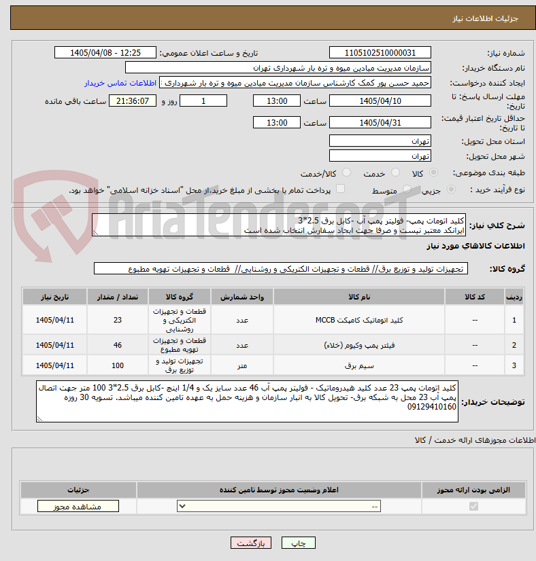Click response deadline date 1405/04/10

click(x=380, y=101)
